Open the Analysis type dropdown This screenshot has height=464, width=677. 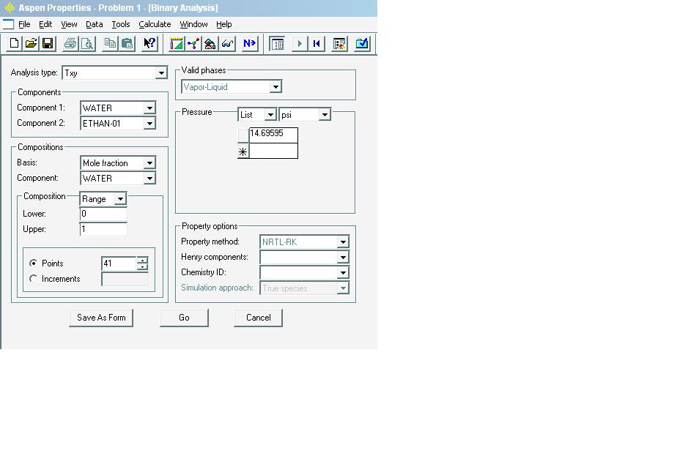(161, 72)
